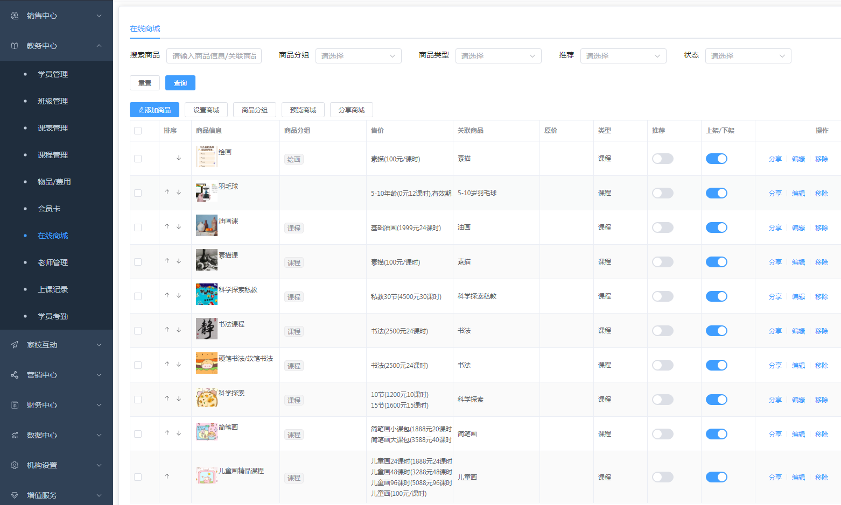
Task: Click the 分享商城 button
Action: 352,110
